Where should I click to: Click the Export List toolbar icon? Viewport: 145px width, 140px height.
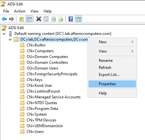tap(61, 19)
